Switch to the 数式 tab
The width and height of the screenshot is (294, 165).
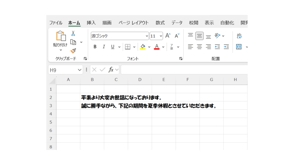click(x=160, y=23)
